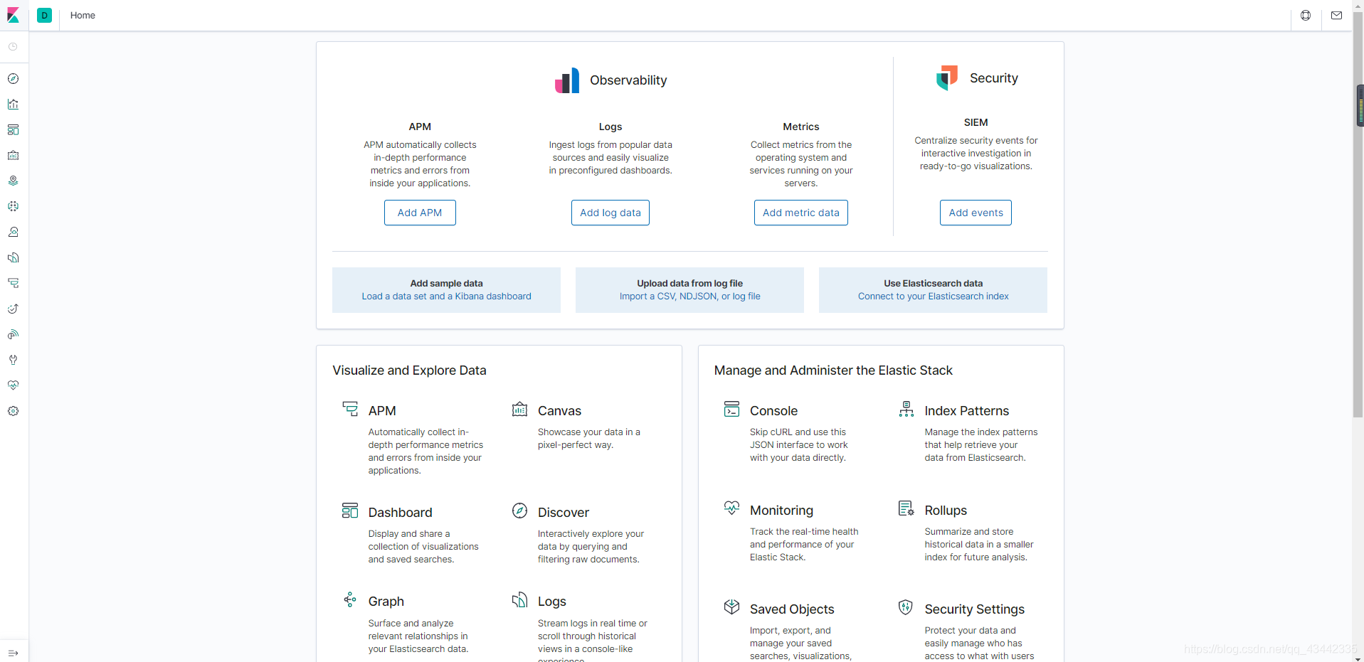This screenshot has width=1364, height=662.
Task: Click the Saved Objects feature icon
Action: point(731,607)
